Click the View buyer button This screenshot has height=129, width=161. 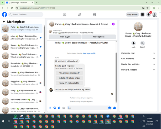point(65,37)
